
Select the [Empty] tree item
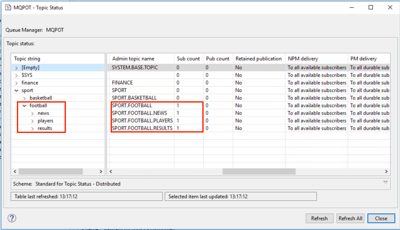[x=30, y=68]
